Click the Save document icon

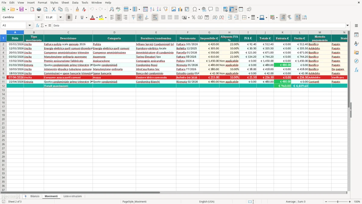tap(21, 9)
